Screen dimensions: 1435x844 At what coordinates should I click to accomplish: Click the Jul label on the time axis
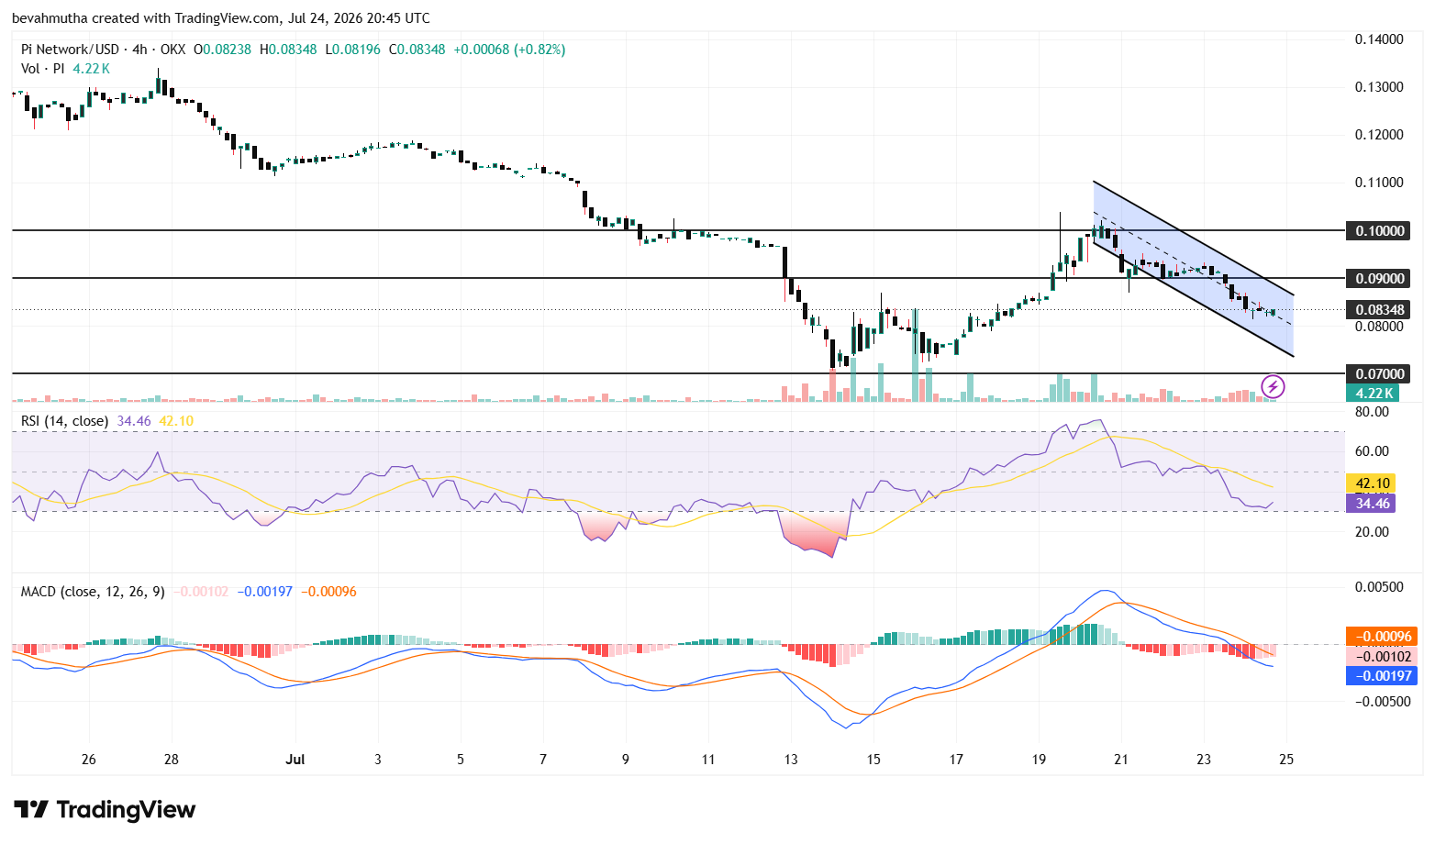point(295,759)
